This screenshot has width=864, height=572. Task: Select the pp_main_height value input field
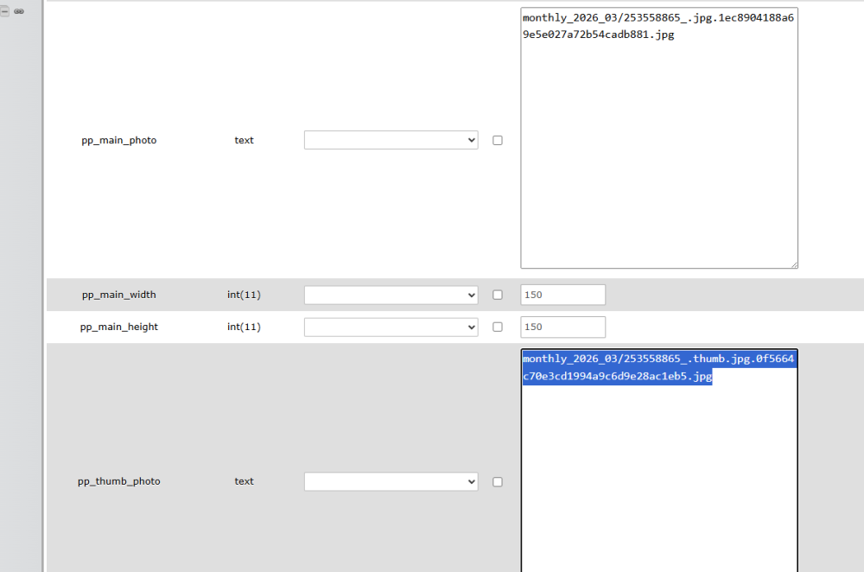(x=562, y=327)
